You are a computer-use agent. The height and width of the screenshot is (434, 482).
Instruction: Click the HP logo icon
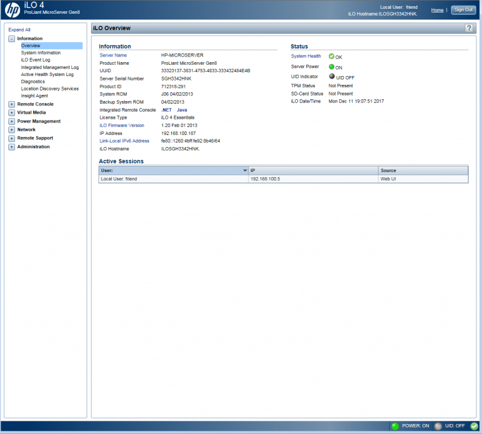12,9
